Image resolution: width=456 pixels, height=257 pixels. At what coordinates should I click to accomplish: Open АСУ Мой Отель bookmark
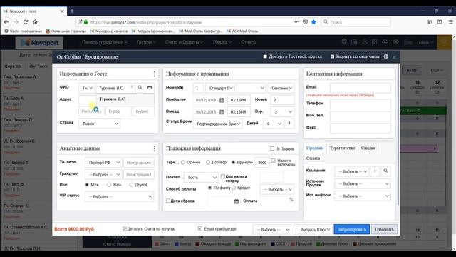tap(242, 31)
